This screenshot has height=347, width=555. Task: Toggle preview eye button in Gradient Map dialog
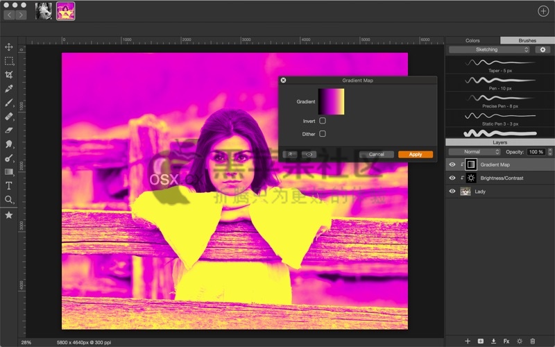pos(309,154)
